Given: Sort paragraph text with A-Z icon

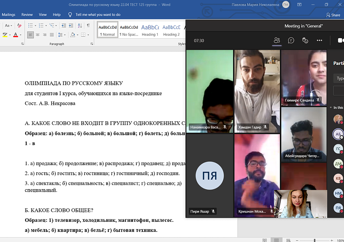Looking at the screenshot, I should point(80,25).
